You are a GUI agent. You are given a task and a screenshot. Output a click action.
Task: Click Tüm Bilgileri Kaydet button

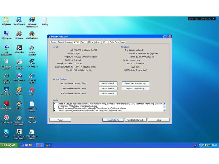(136, 120)
